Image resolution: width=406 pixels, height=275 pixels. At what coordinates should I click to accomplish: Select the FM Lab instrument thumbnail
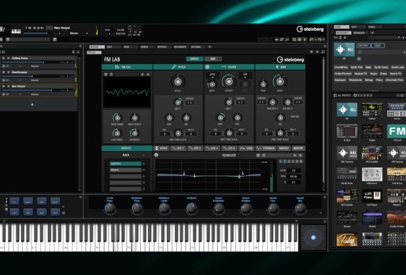coord(396,132)
